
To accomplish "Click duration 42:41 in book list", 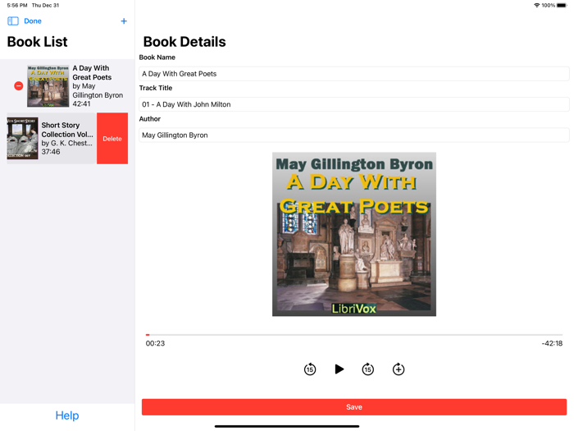I will pos(81,103).
